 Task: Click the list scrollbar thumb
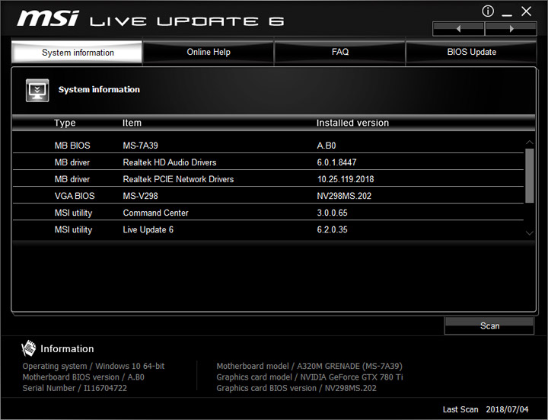[x=530, y=176]
